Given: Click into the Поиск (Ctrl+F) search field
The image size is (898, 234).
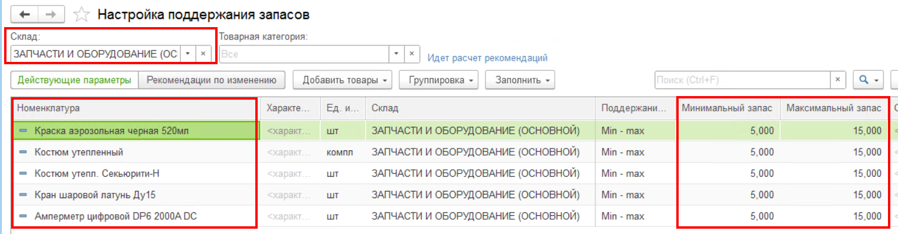Looking at the screenshot, I should tap(743, 80).
